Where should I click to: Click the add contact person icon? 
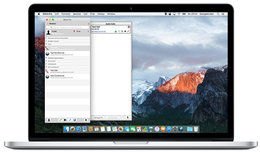[x=49, y=120]
